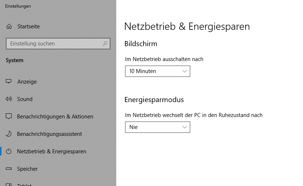This screenshot has width=303, height=186.
Task: Click the home icon beside Startseite
Action: coord(9,27)
